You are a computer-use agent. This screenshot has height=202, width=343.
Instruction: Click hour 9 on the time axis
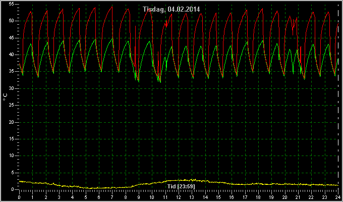pos(139,197)
